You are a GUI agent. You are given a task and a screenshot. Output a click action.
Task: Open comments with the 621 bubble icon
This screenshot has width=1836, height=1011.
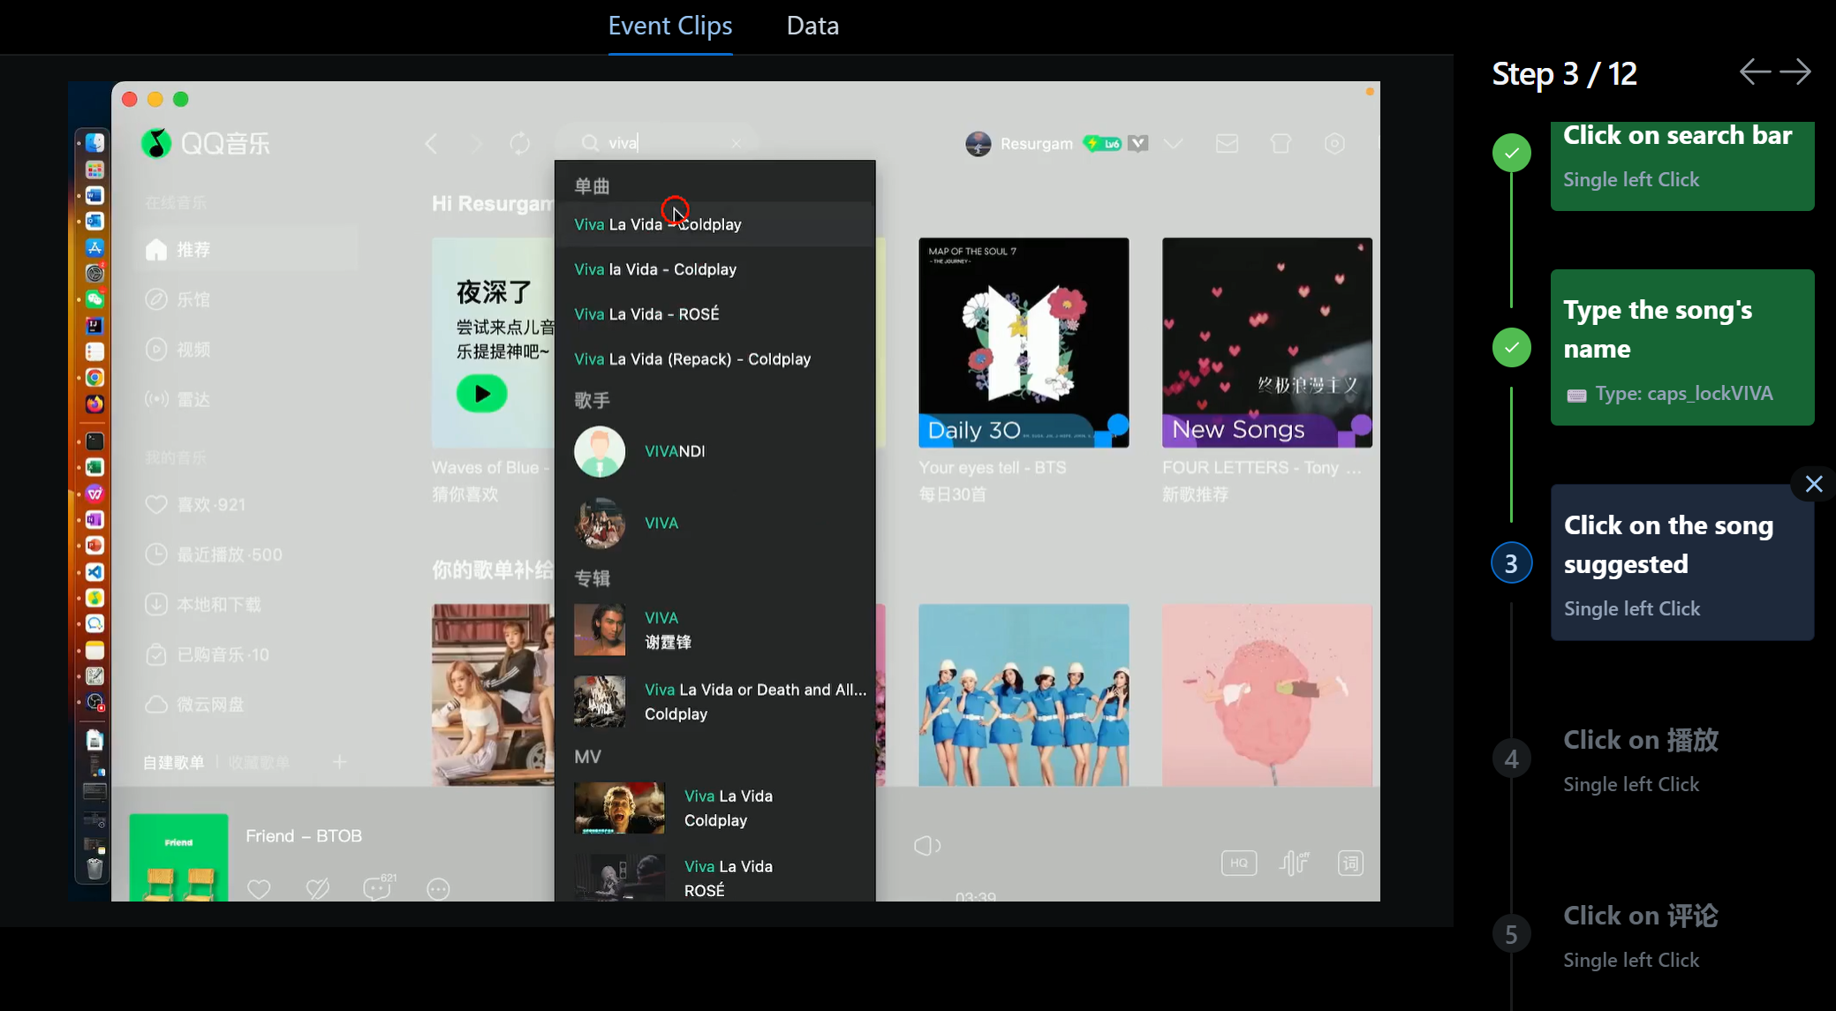tap(379, 887)
